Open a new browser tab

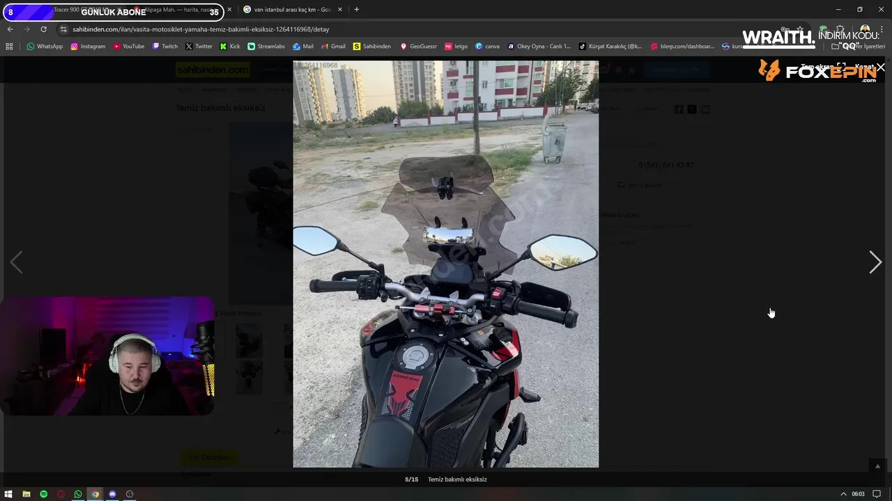[x=357, y=10]
